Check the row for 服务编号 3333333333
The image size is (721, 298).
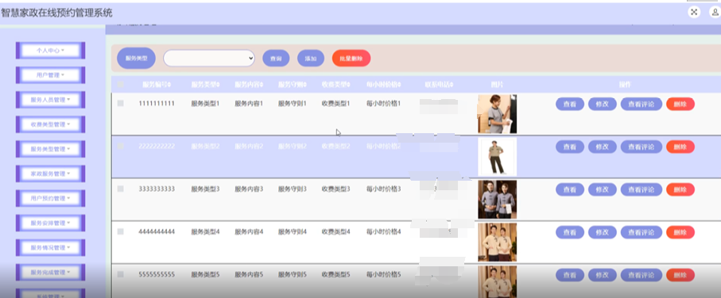pos(121,189)
